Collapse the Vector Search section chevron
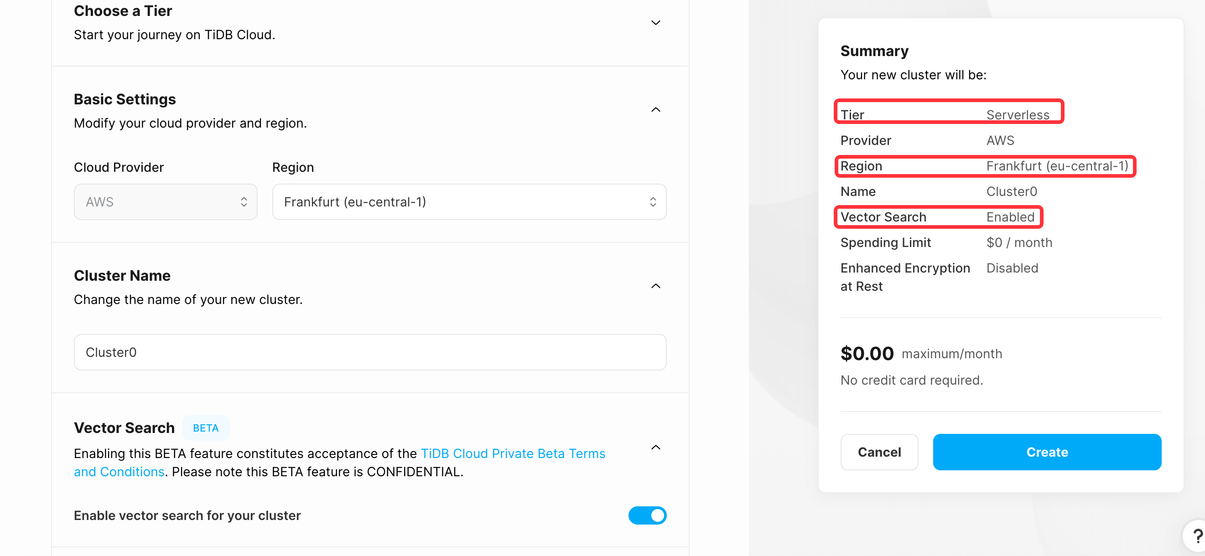This screenshot has width=1205, height=556. [x=656, y=448]
